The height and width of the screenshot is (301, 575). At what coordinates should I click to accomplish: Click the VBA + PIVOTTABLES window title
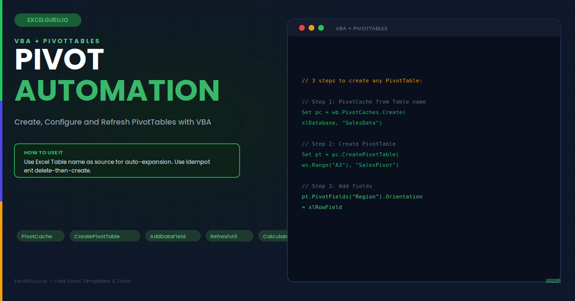coord(361,28)
